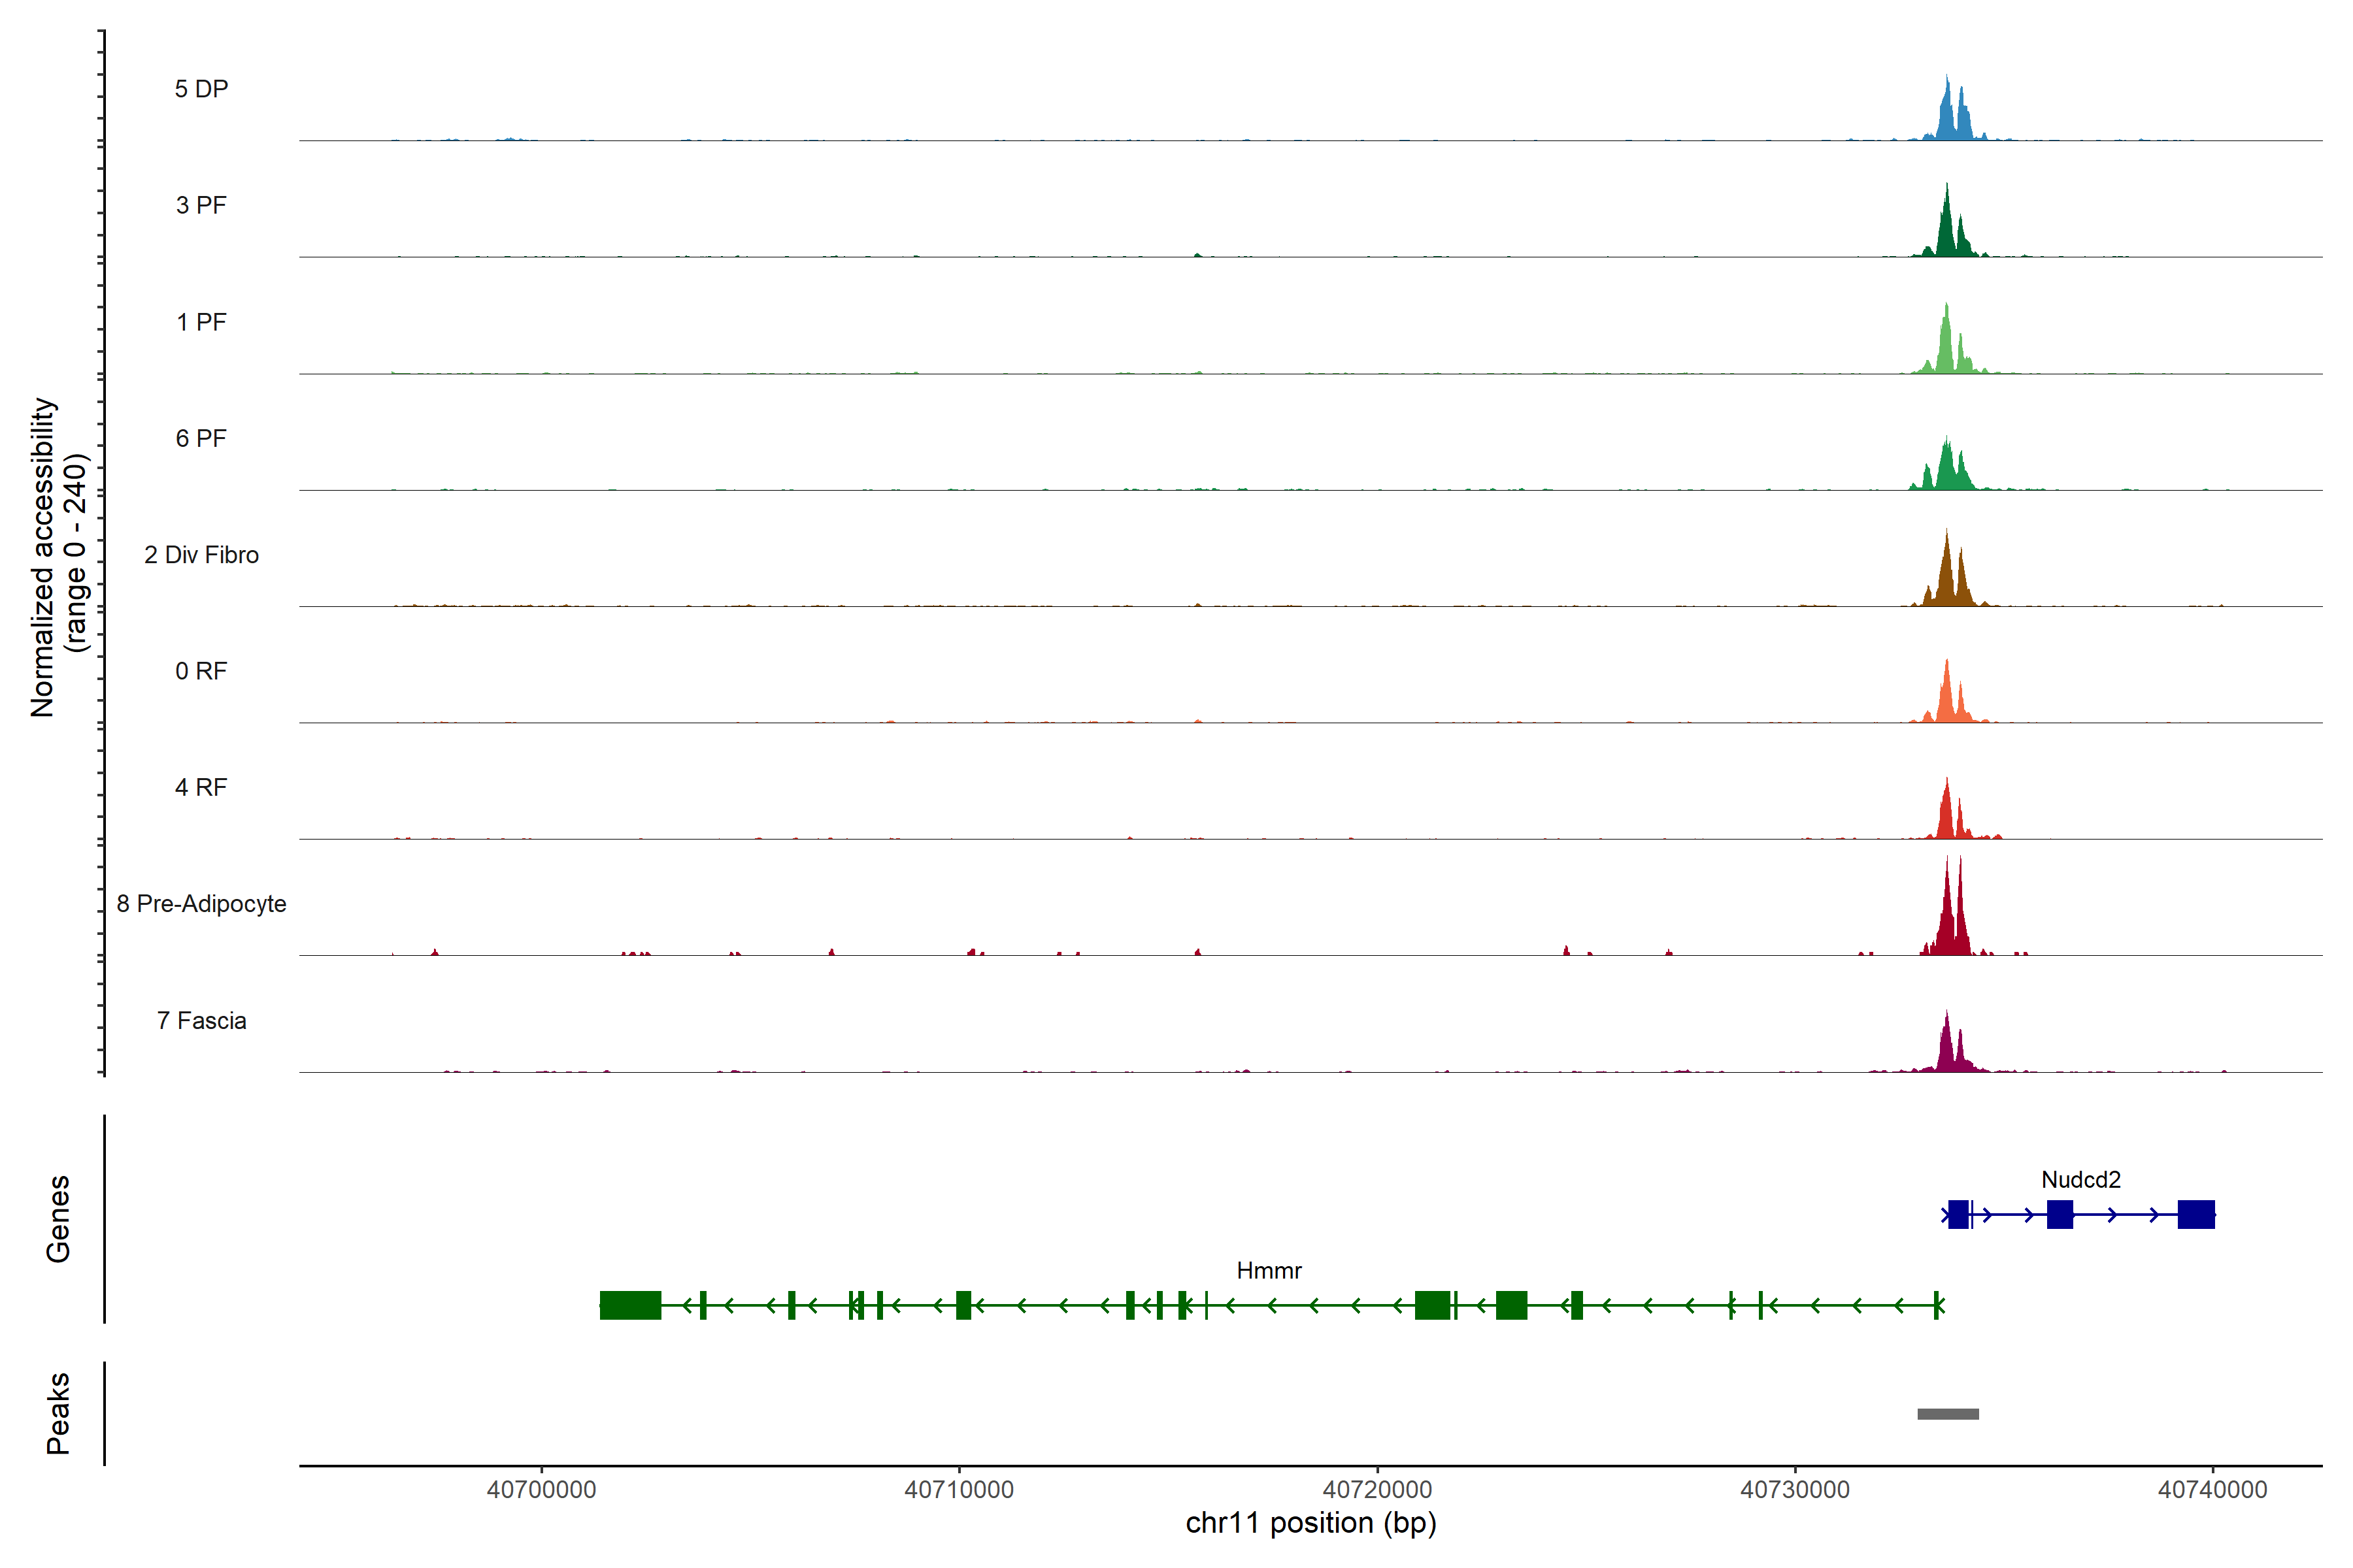Click the 2 Div Fibro label
This screenshot has width=2353, height=1568.
[201, 554]
